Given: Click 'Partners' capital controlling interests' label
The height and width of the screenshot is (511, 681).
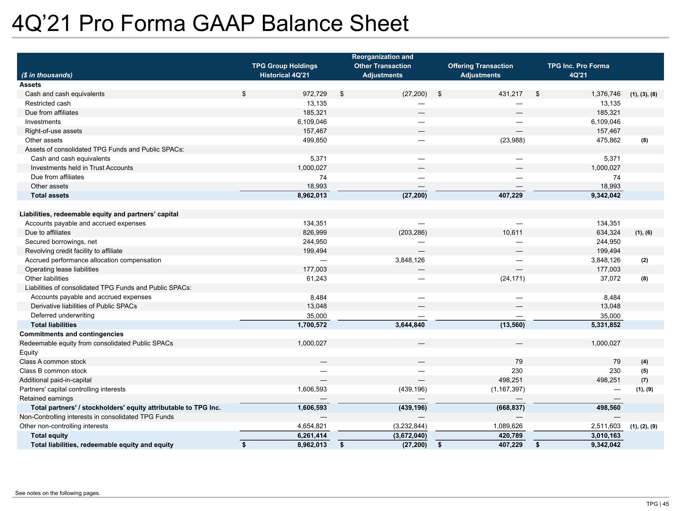Looking at the screenshot, I should [73, 389].
